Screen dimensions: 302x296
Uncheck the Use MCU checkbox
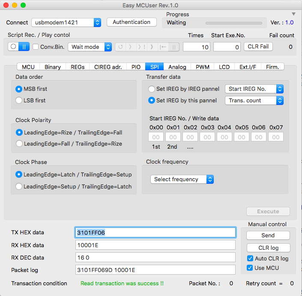coord(250,268)
